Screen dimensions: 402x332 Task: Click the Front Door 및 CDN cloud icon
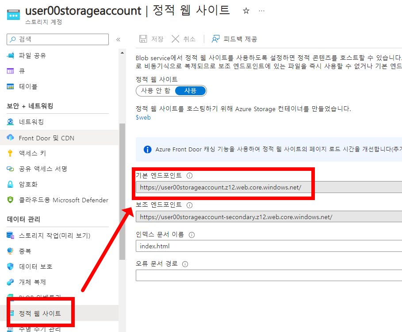pyautogui.click(x=10, y=138)
